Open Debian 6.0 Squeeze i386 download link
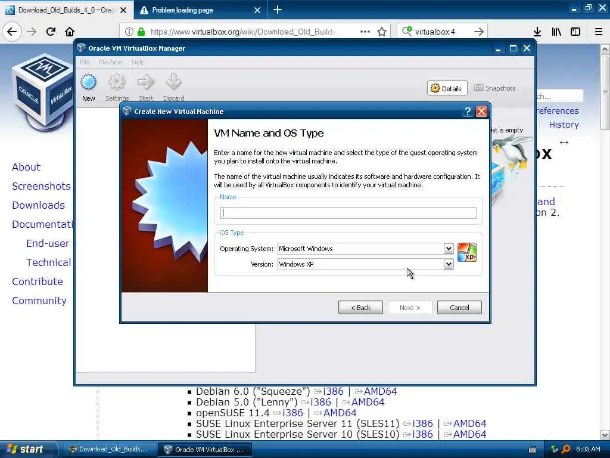Image resolution: width=610 pixels, height=458 pixels. (x=333, y=391)
